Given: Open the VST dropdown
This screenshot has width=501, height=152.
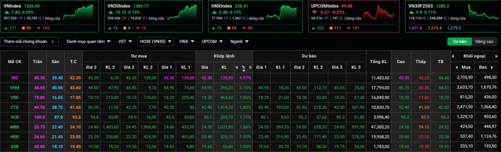Looking at the screenshot, I should coord(125,42).
